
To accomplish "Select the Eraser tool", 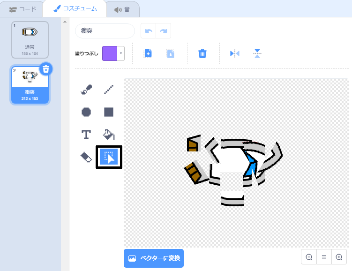I will (x=86, y=157).
